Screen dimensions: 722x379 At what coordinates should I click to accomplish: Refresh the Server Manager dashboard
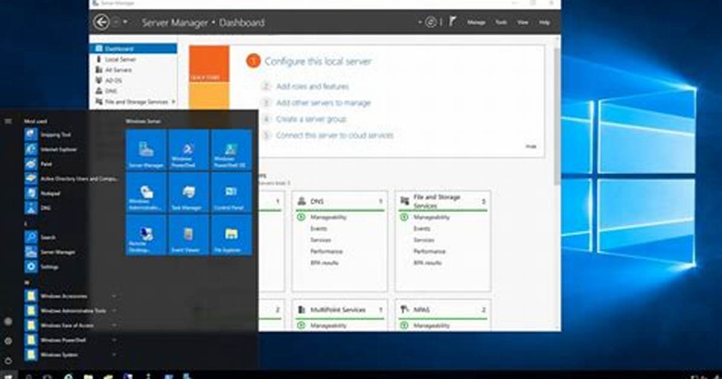coord(430,22)
